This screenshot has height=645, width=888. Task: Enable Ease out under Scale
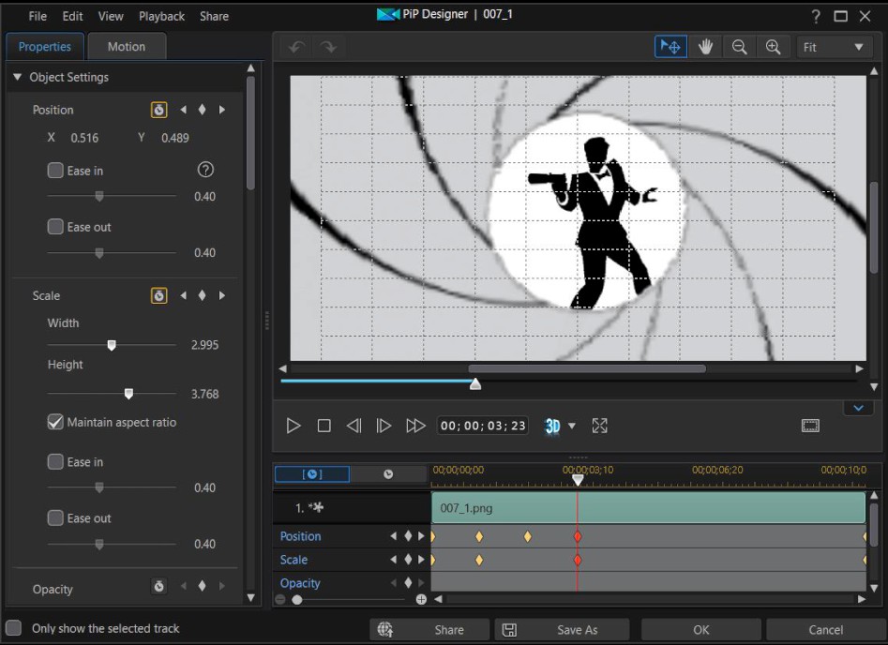(x=55, y=518)
